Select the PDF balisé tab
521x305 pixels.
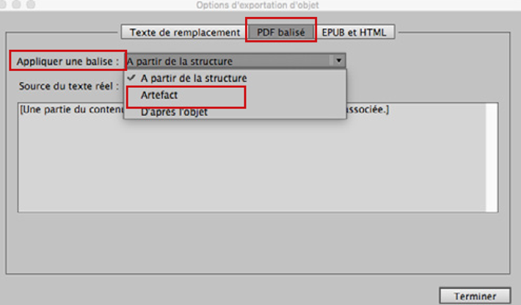click(281, 32)
